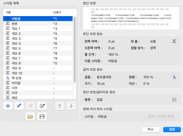Image resolution: width=183 pixels, height=136 pixels.
Task: Select the 바탕글 style in the list
Action: pos(38,19)
